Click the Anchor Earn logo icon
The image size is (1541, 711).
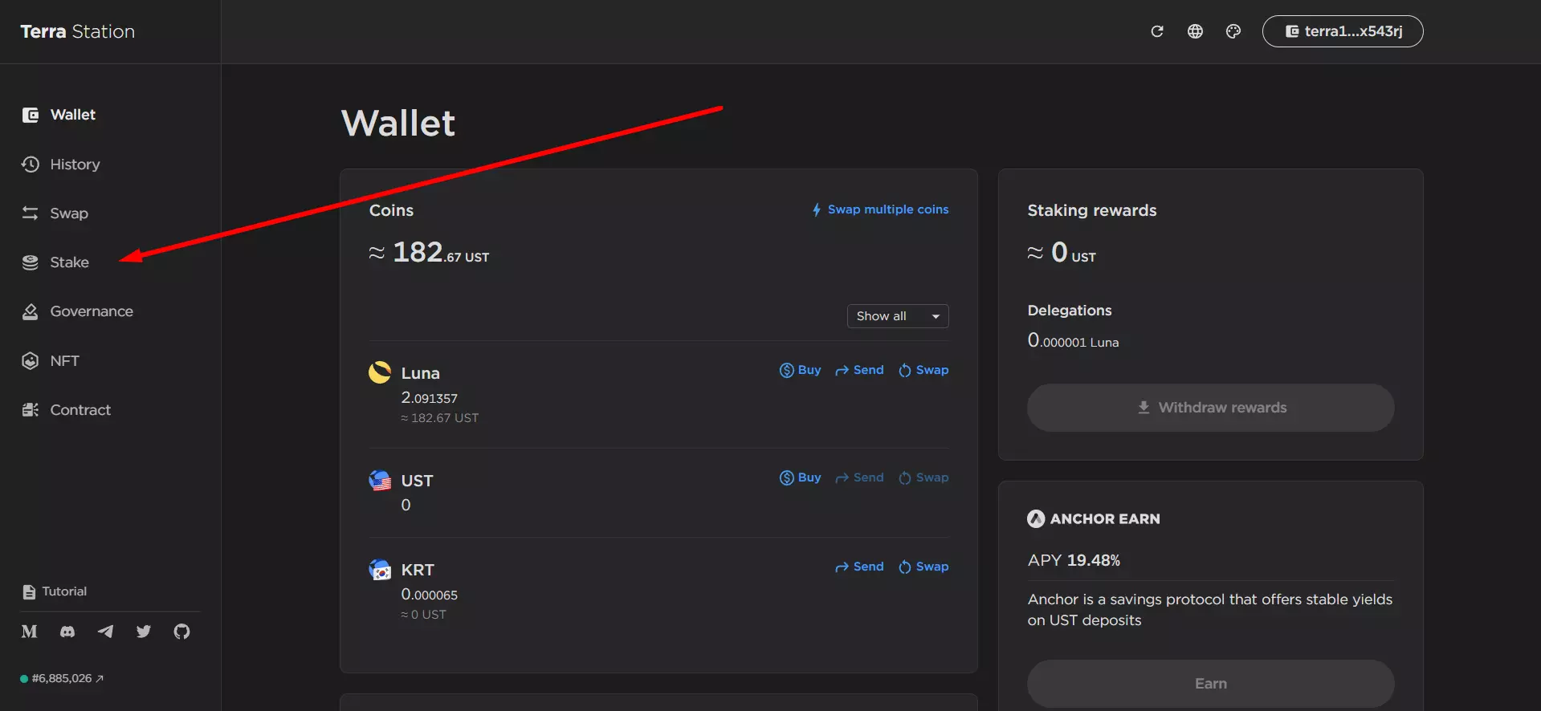pos(1036,518)
